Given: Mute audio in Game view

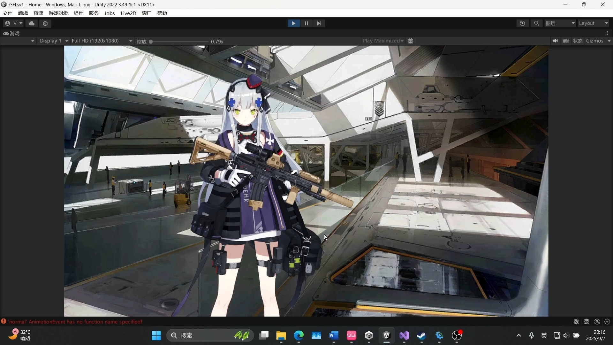Looking at the screenshot, I should (x=556, y=41).
